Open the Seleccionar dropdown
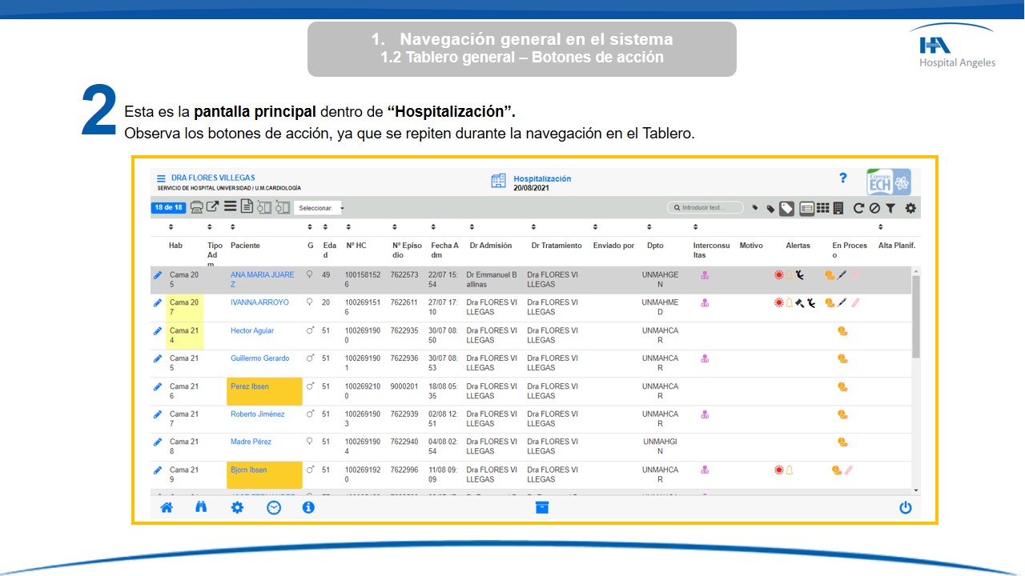 (x=319, y=208)
